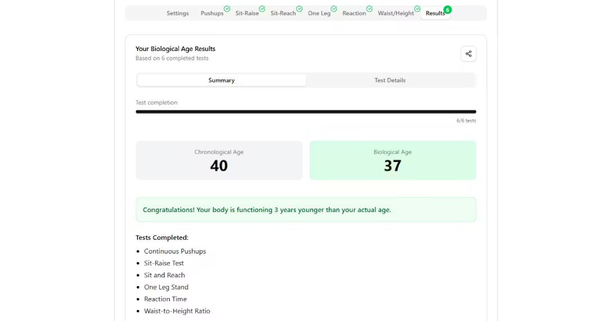
Task: Open the Settings tab
Action: (x=178, y=13)
